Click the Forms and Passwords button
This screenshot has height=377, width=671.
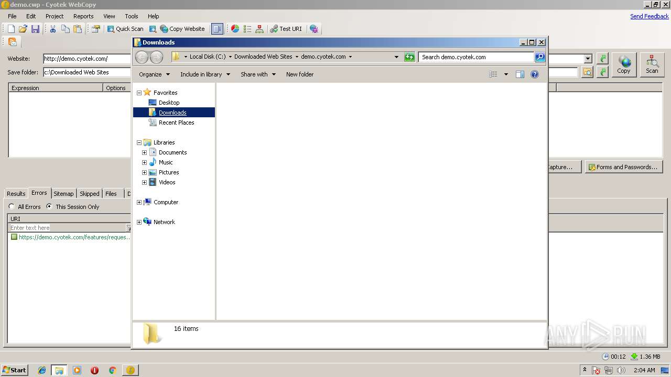point(624,167)
